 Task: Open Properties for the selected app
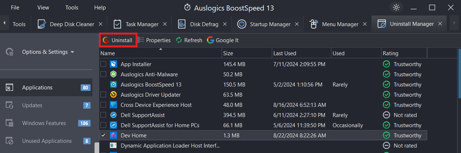[154, 40]
